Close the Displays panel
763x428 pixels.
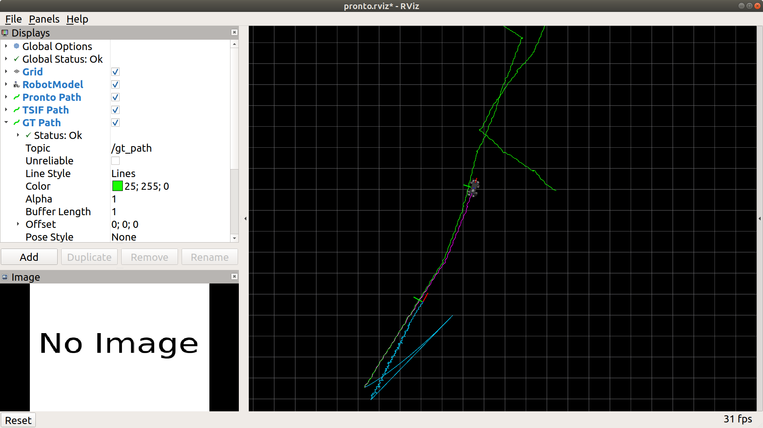pyautogui.click(x=234, y=33)
